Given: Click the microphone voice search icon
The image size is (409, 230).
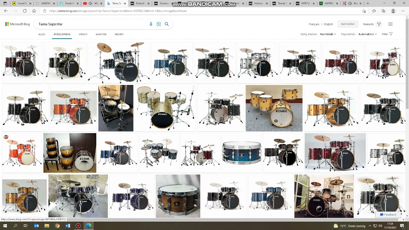Looking at the screenshot, I should (151, 24).
